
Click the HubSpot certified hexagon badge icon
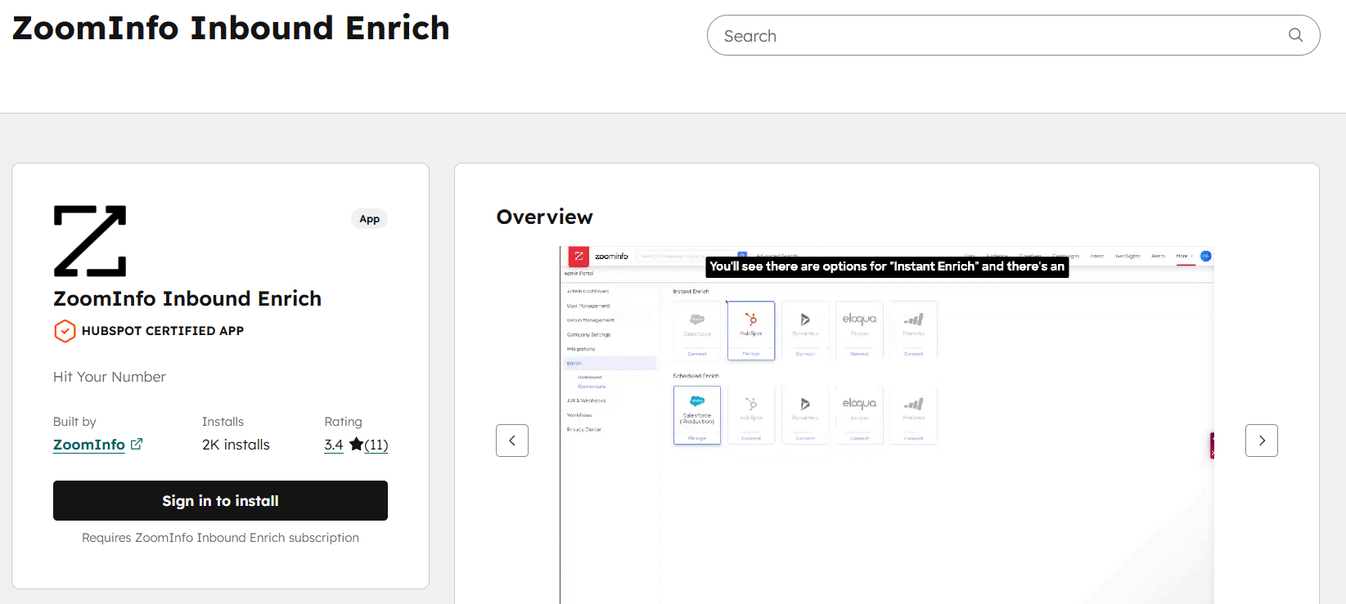tap(65, 331)
